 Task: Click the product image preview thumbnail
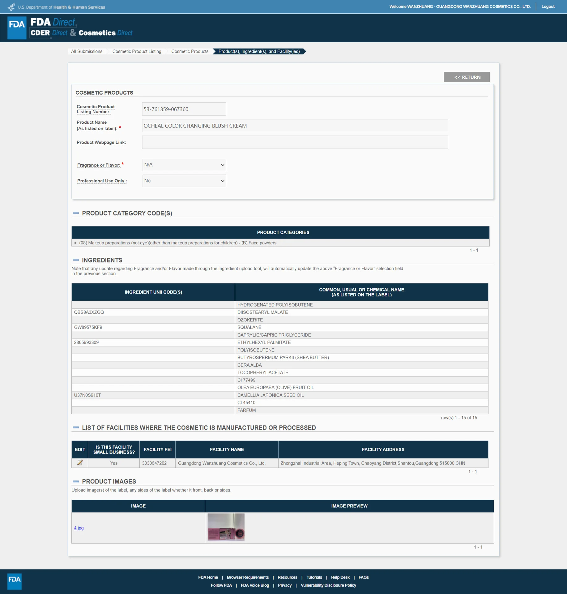226,527
